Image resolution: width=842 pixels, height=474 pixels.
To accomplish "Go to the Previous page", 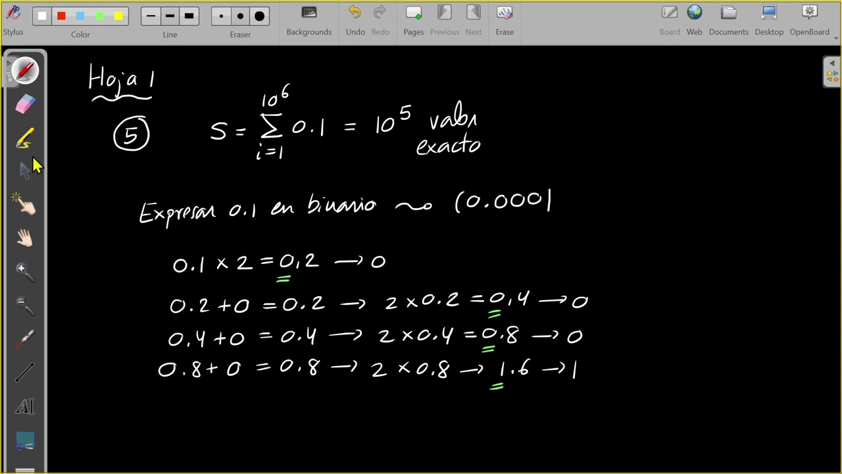I will point(445,20).
